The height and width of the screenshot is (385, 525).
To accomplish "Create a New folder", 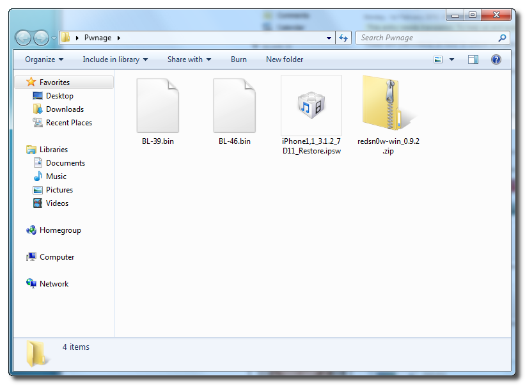I will pyautogui.click(x=285, y=59).
